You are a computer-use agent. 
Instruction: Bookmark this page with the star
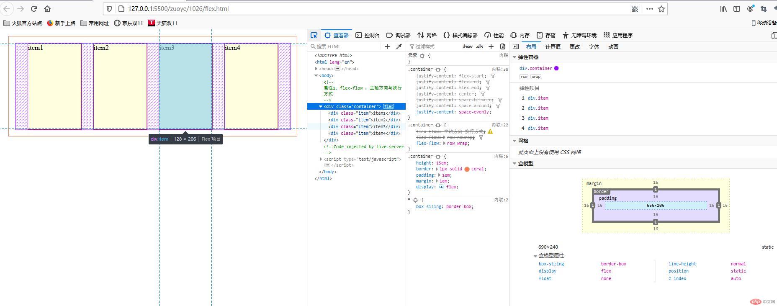[x=661, y=9]
